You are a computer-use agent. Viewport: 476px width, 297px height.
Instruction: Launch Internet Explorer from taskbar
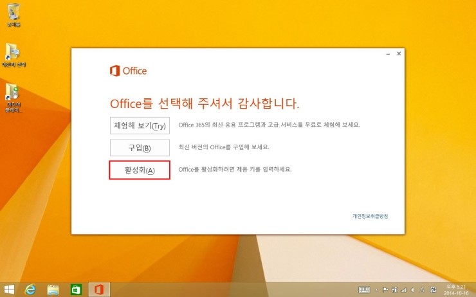pyautogui.click(x=30, y=289)
